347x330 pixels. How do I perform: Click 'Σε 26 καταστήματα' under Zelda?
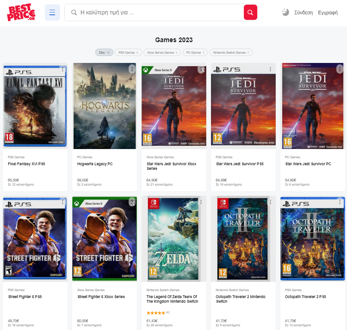tap(159, 325)
